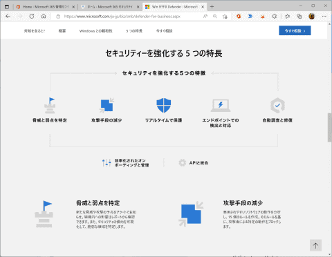Image resolution: width=332 pixels, height=257 pixels.
Task: Open a new browser tab
Action: (x=212, y=7)
